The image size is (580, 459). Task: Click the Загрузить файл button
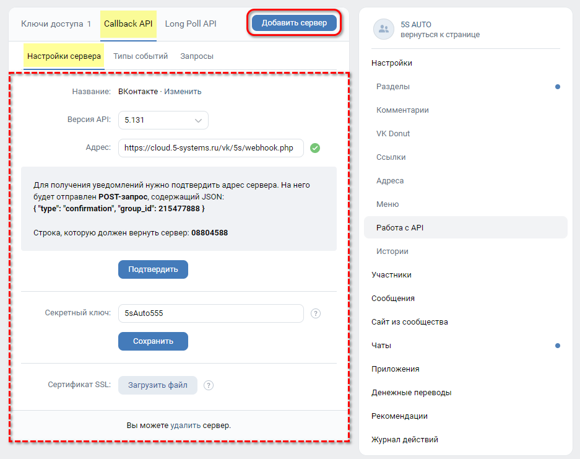click(158, 385)
